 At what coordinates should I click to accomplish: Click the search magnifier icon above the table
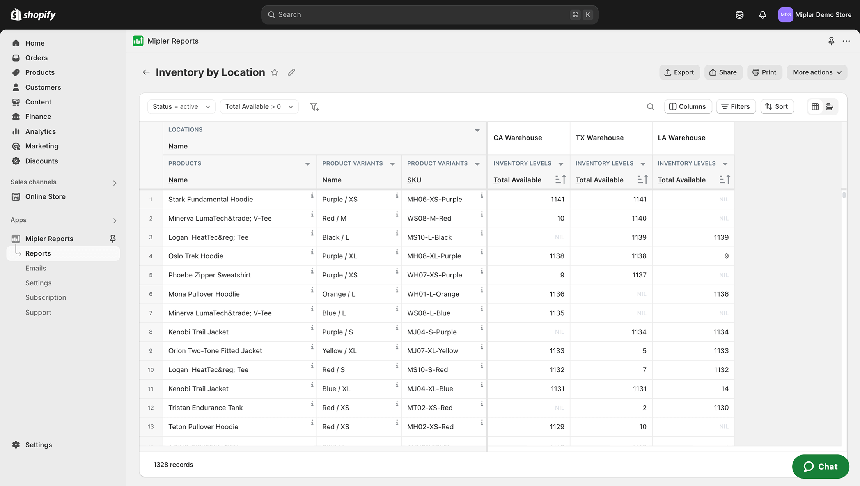point(650,106)
